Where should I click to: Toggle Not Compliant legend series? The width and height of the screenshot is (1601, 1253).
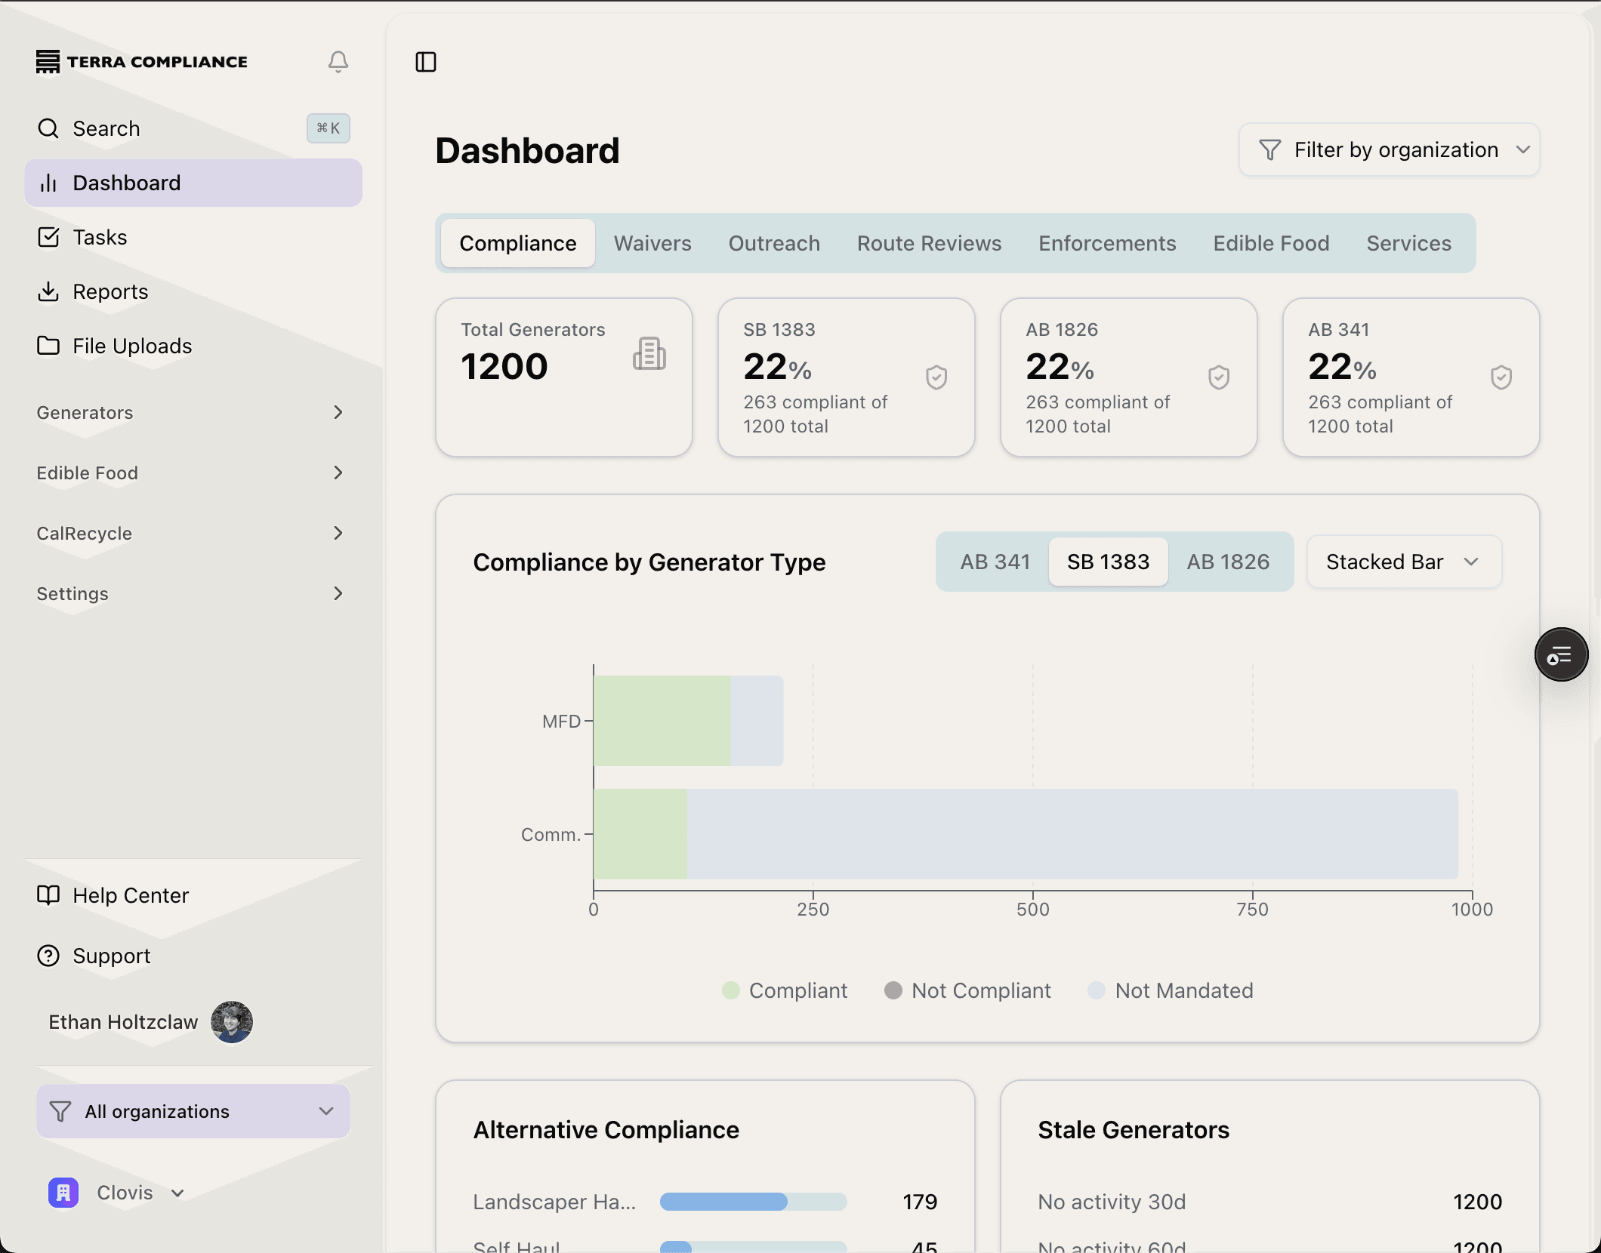[968, 990]
